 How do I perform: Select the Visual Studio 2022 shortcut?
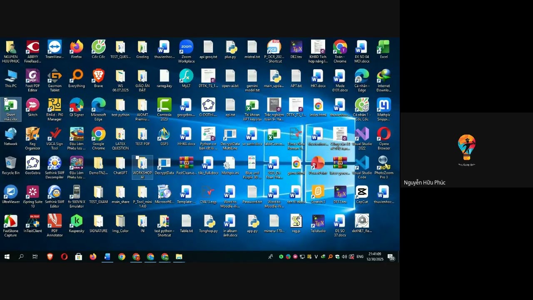[362, 139]
